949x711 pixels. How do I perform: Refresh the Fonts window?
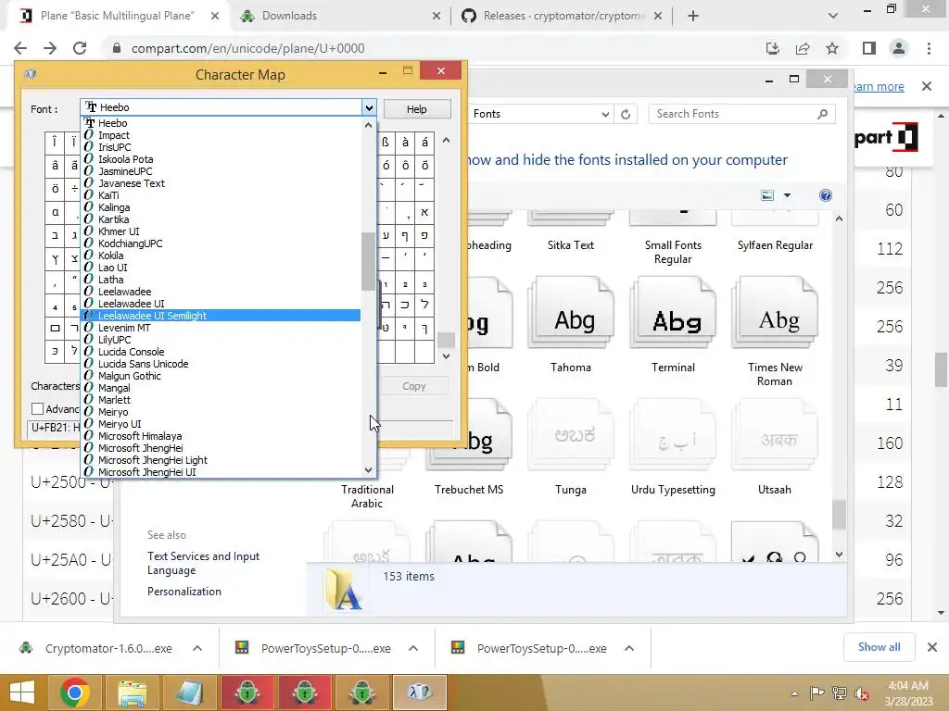coord(626,114)
